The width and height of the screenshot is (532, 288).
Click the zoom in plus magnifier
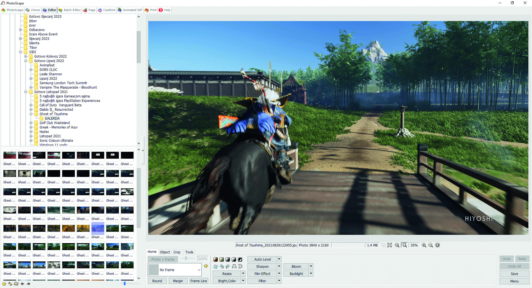[x=424, y=245]
